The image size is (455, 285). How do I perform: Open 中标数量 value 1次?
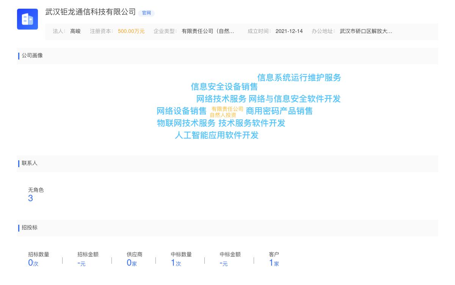[176, 263]
